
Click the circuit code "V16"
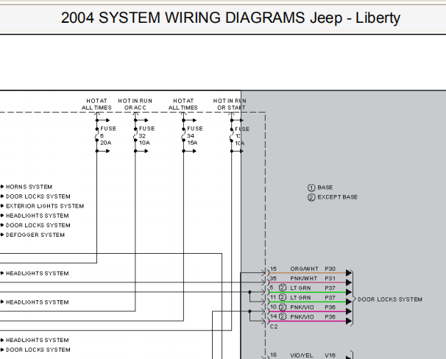coord(330,355)
